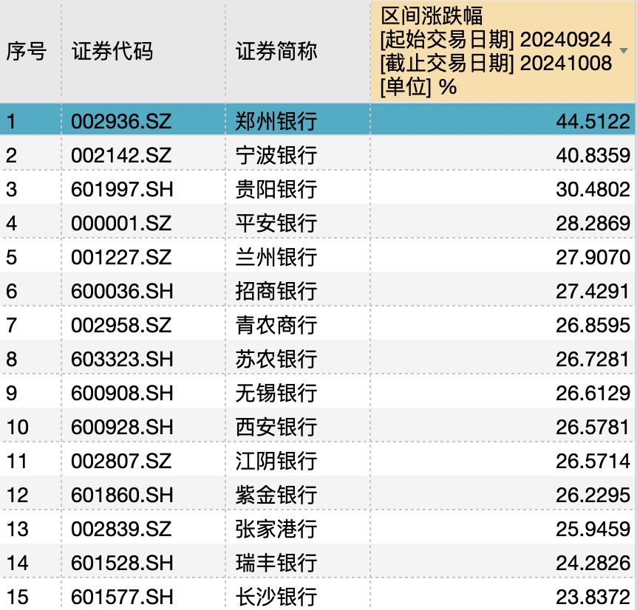Click the value 26.5714
The image size is (637, 610).
pyautogui.click(x=593, y=461)
